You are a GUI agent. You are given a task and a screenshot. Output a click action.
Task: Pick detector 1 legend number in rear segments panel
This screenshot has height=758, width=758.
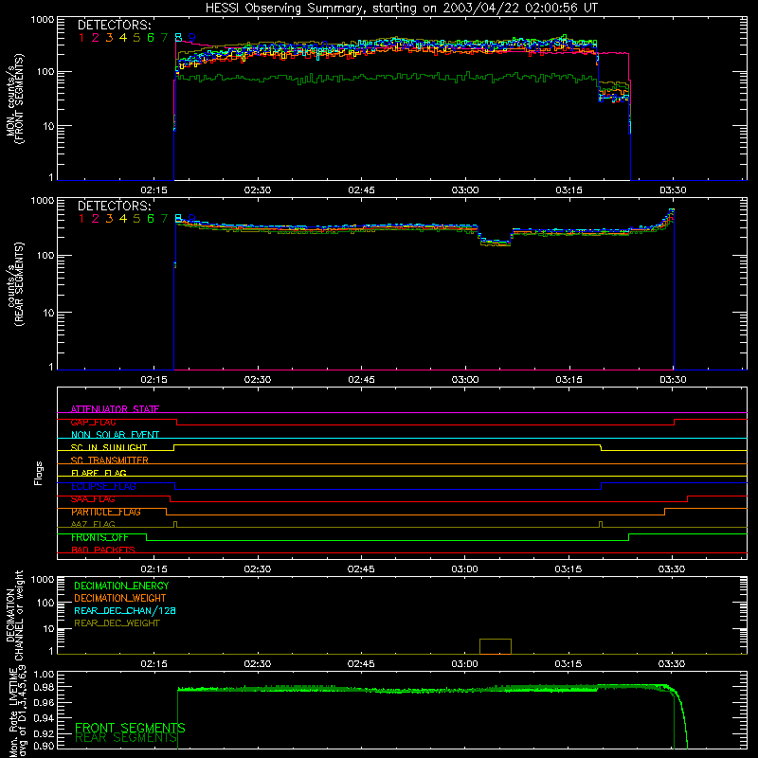point(81,219)
